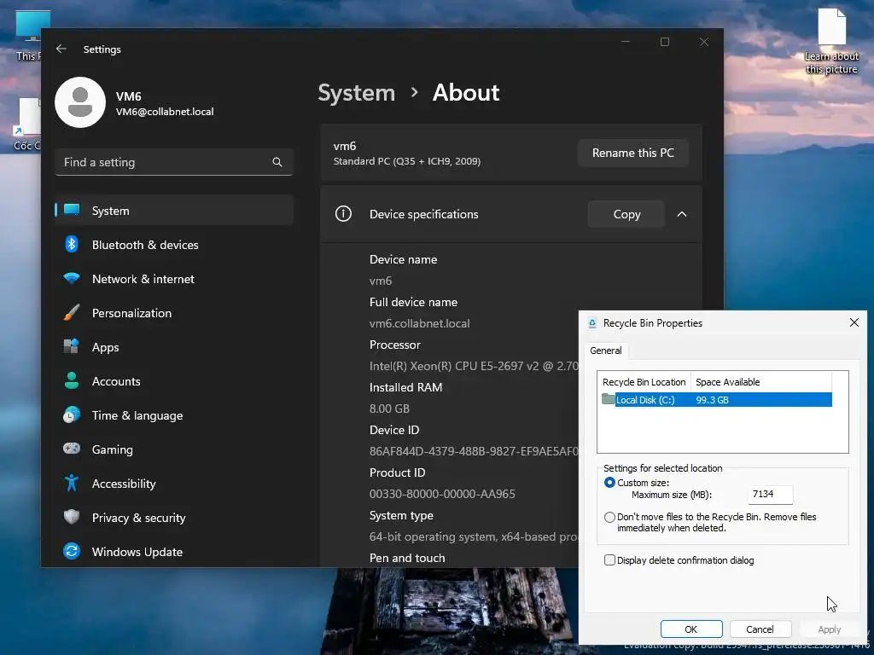Collapse the Device specifications section
874x655 pixels.
682,214
